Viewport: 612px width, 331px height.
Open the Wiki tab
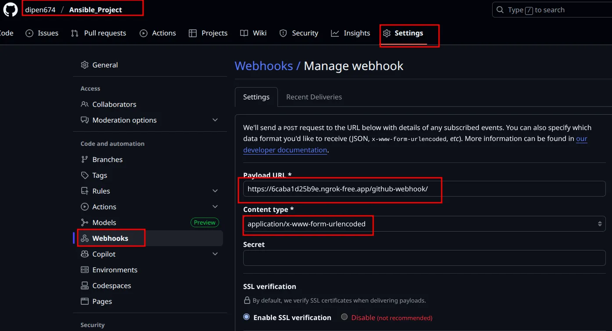253,33
